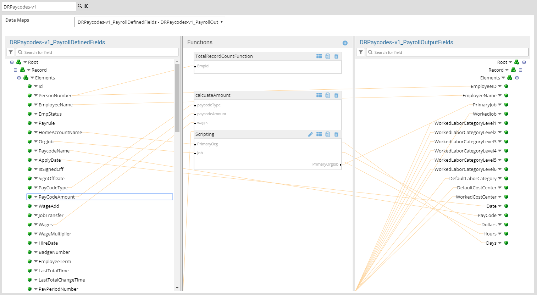Expand the PaycodeName field dropdown
Viewport: 537px width, 295px height.
click(35, 151)
